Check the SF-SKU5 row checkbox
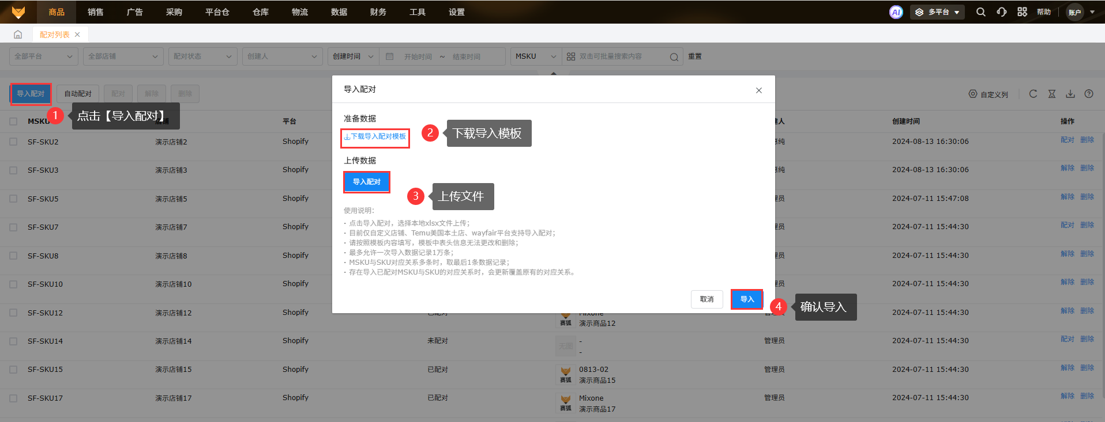 [x=13, y=199]
